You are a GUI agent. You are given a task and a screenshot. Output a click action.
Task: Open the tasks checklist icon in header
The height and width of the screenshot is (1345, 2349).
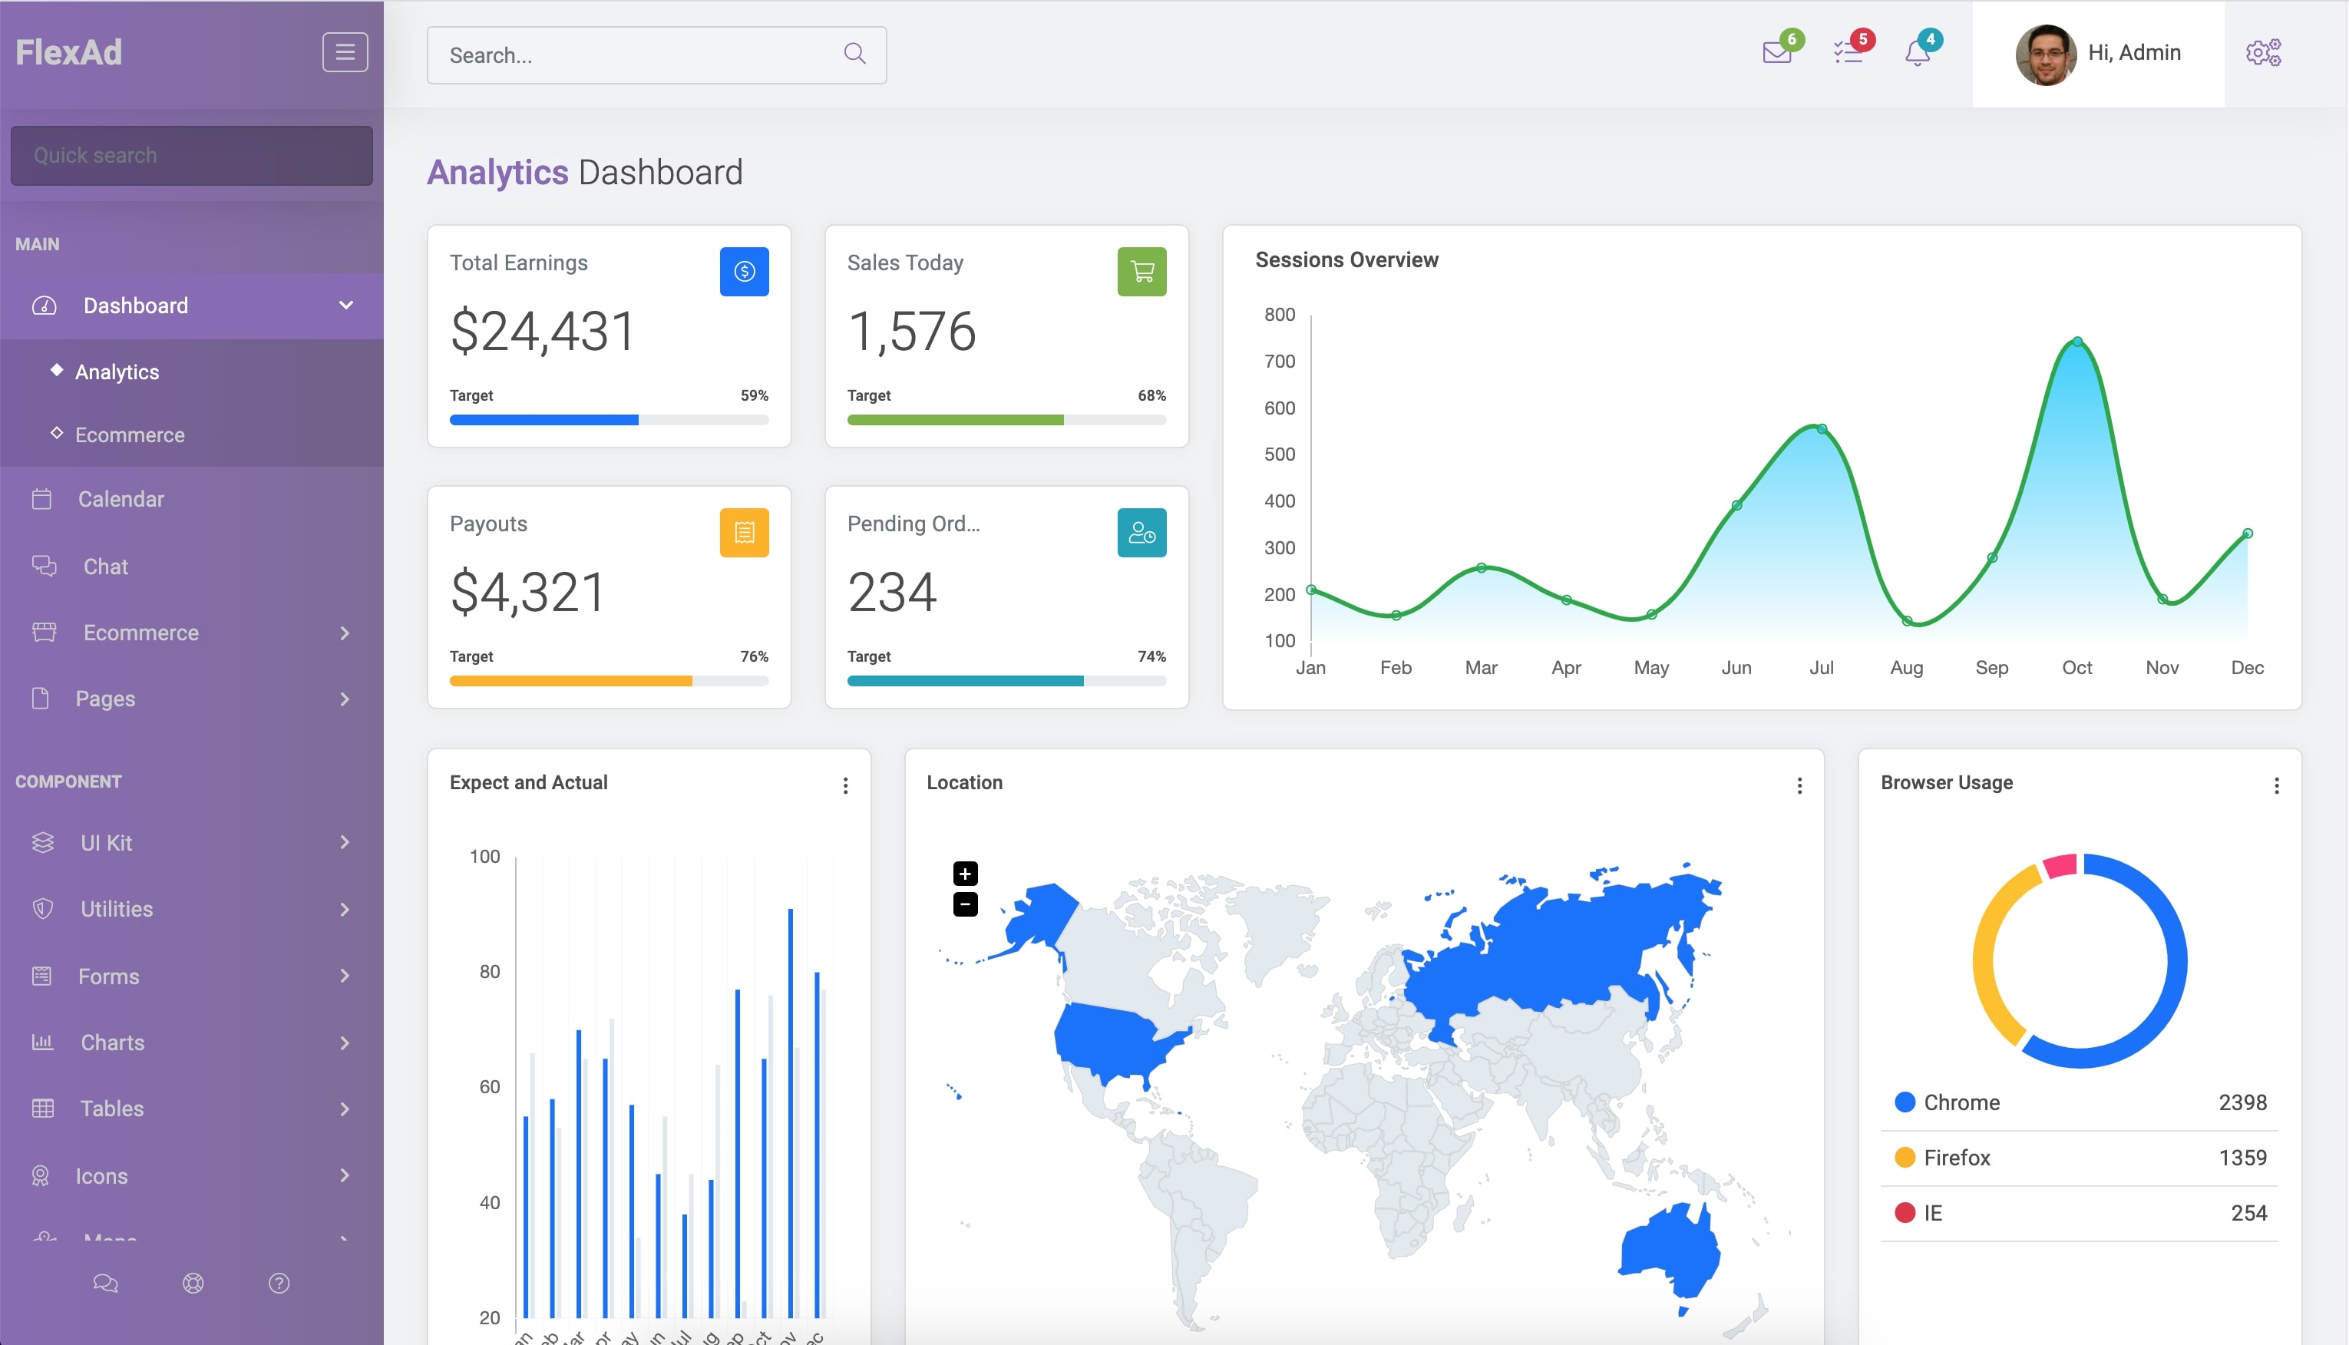coord(1848,53)
